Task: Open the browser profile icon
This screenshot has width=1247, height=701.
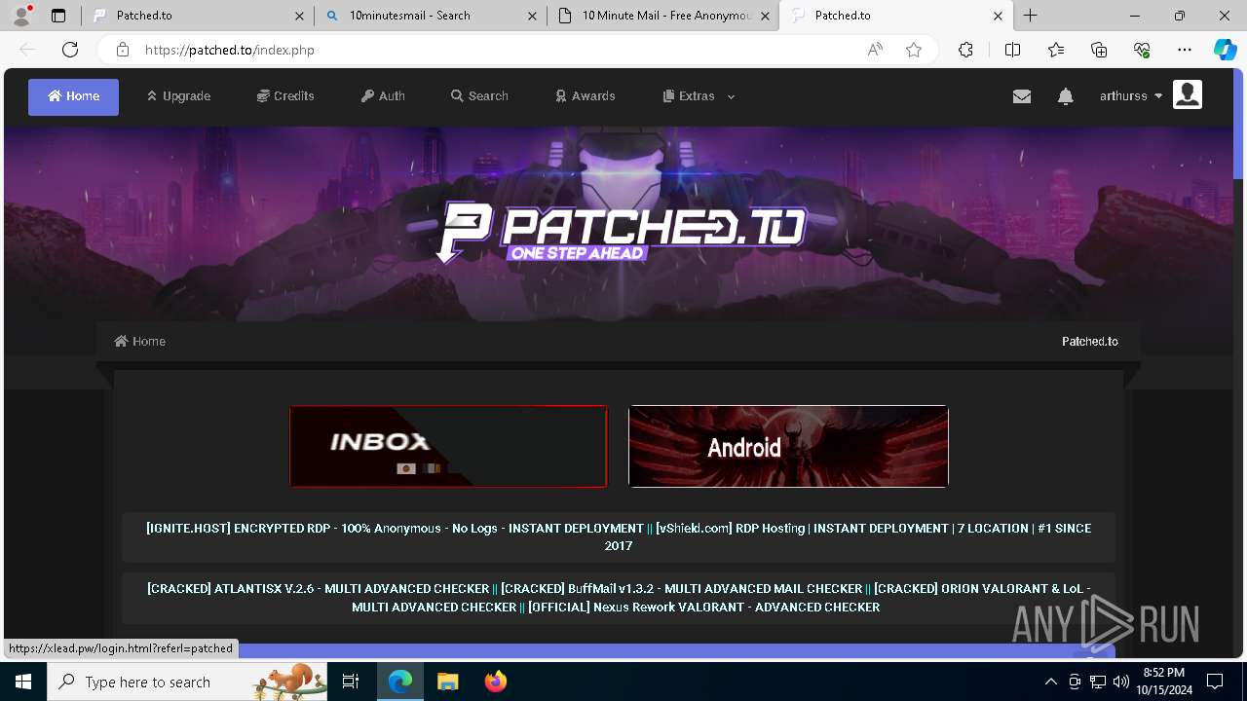Action: coord(21,16)
